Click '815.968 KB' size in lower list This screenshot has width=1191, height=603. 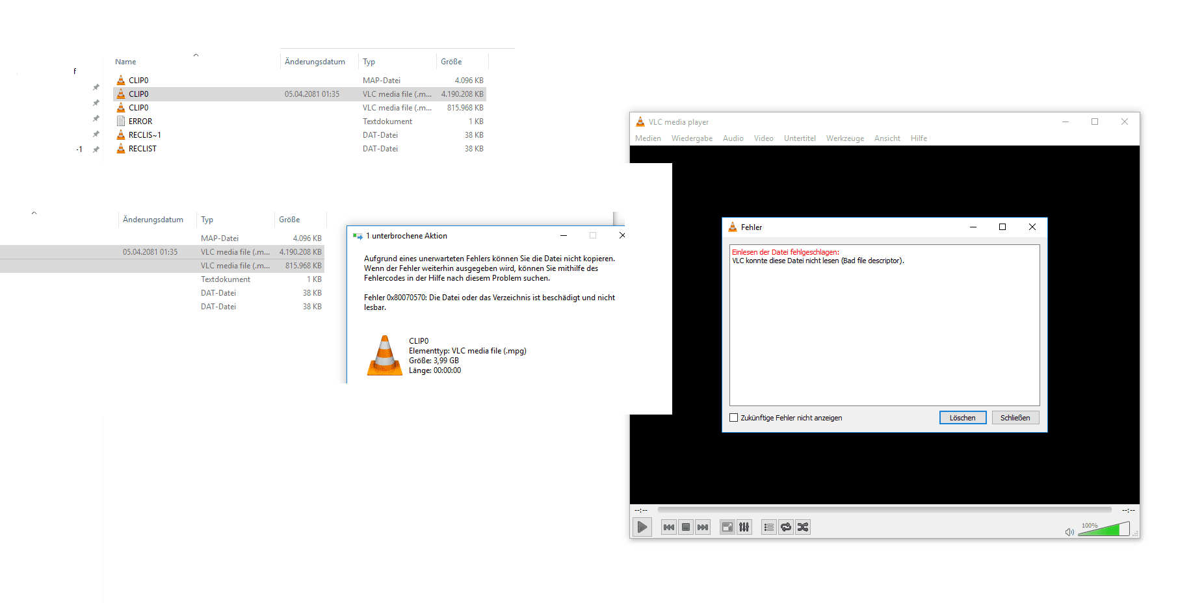[x=304, y=266]
